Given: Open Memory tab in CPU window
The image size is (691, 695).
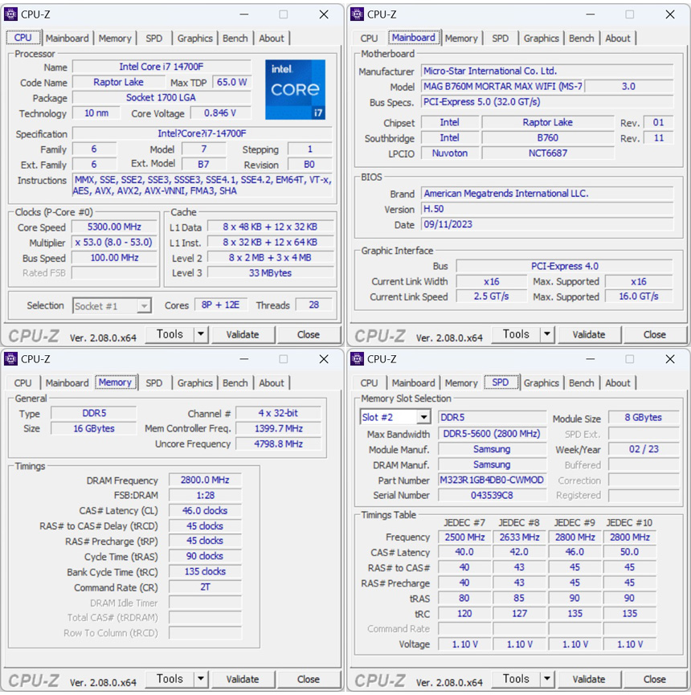Looking at the screenshot, I should pyautogui.click(x=115, y=38).
